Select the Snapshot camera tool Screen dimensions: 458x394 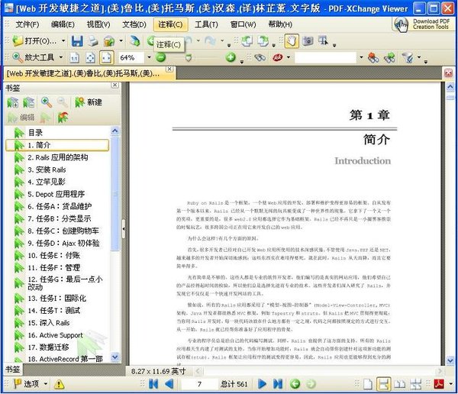point(308,41)
